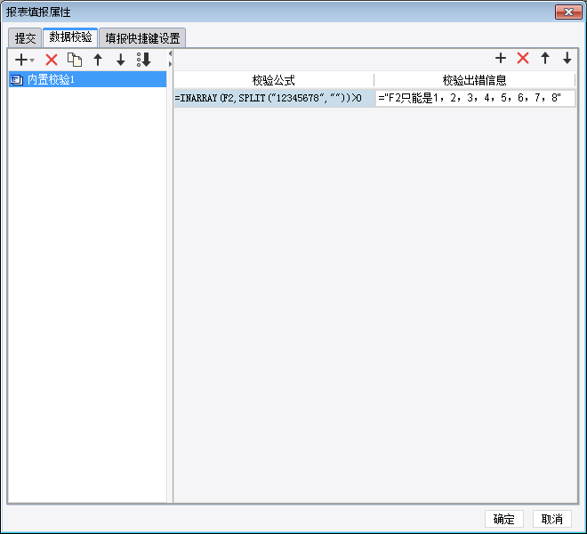The width and height of the screenshot is (587, 534).
Task: Add a new formula row on right
Action: coord(501,58)
